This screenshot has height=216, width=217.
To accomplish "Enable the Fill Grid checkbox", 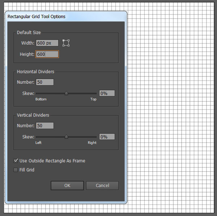I will (16, 170).
